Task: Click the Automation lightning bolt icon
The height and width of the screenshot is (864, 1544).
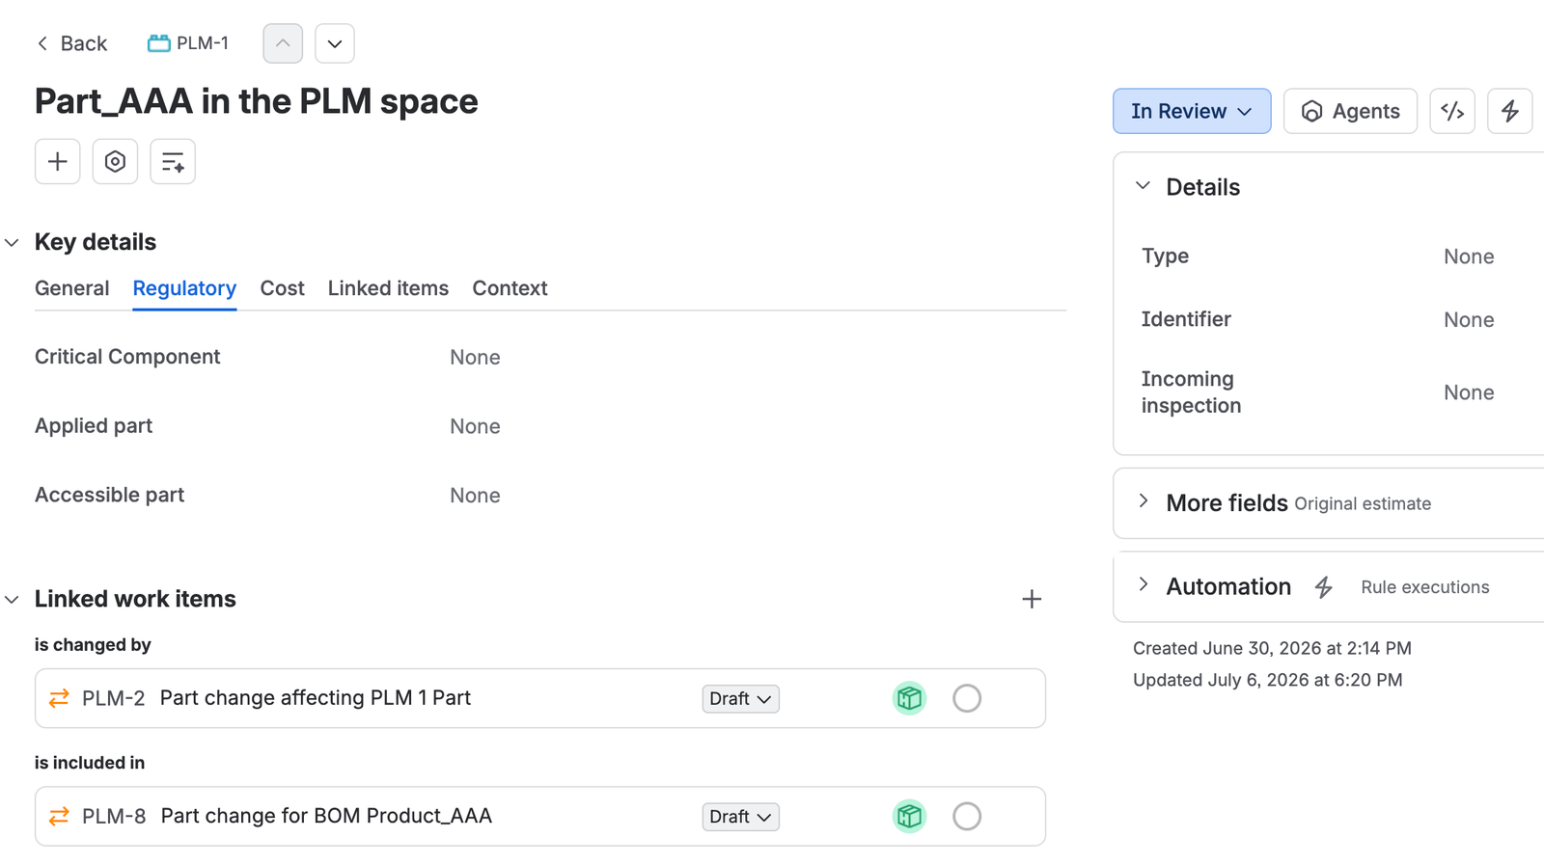Action: pyautogui.click(x=1324, y=586)
